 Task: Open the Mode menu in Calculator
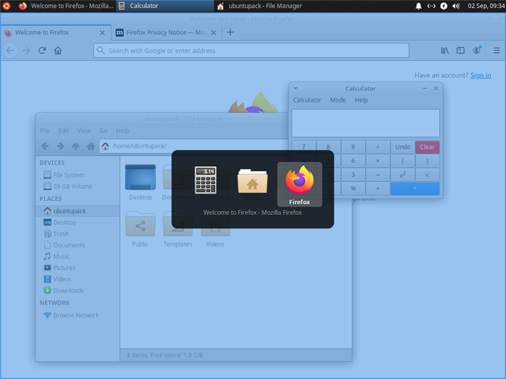338,100
